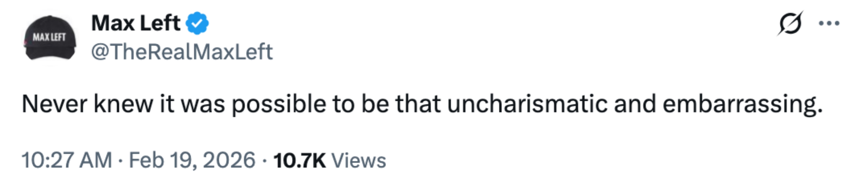Click the blue verified checkmark badge
Viewport: 861px width, 186px height.
pyautogui.click(x=197, y=23)
